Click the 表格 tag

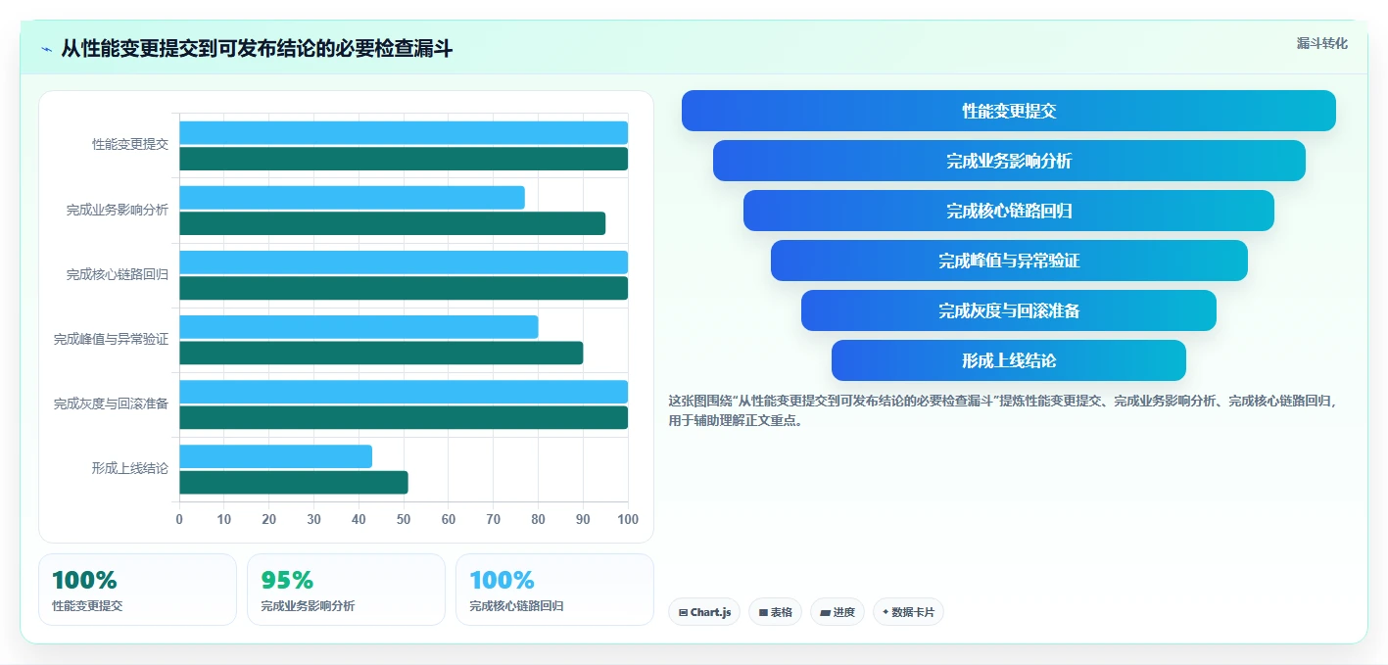[x=775, y=612]
